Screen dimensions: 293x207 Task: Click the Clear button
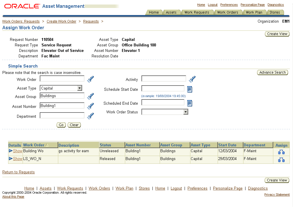[74, 125]
